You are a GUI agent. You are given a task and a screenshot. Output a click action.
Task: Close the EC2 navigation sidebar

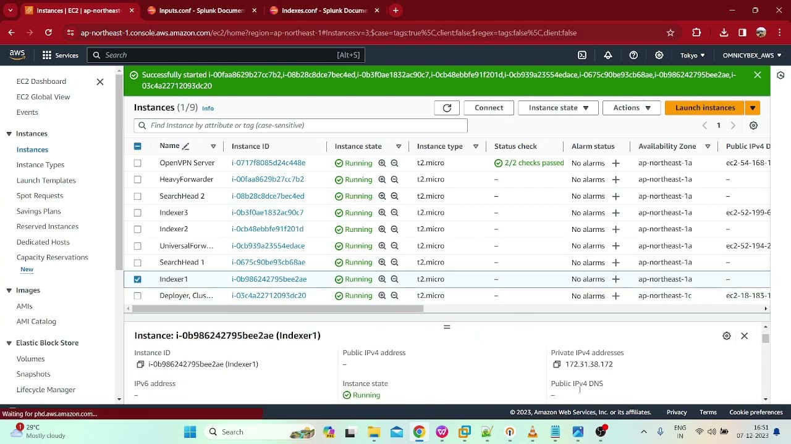[100, 81]
